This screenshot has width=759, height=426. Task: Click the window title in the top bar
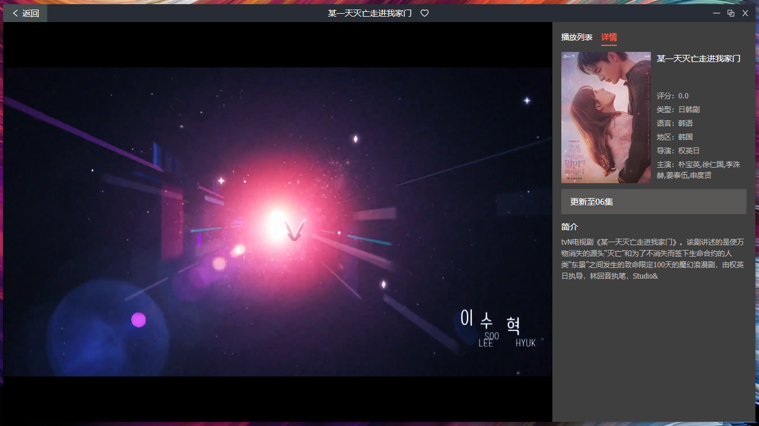coord(370,13)
